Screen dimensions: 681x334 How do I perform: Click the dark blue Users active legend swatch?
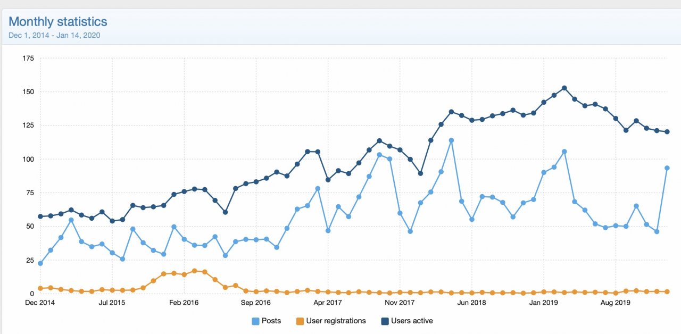tap(385, 321)
